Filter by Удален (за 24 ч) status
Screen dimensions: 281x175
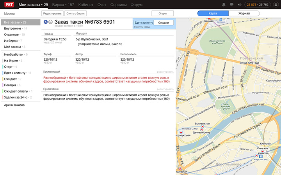(x=18, y=97)
